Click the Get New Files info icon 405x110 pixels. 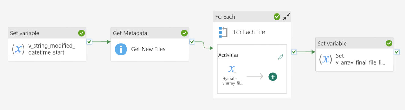click(121, 49)
